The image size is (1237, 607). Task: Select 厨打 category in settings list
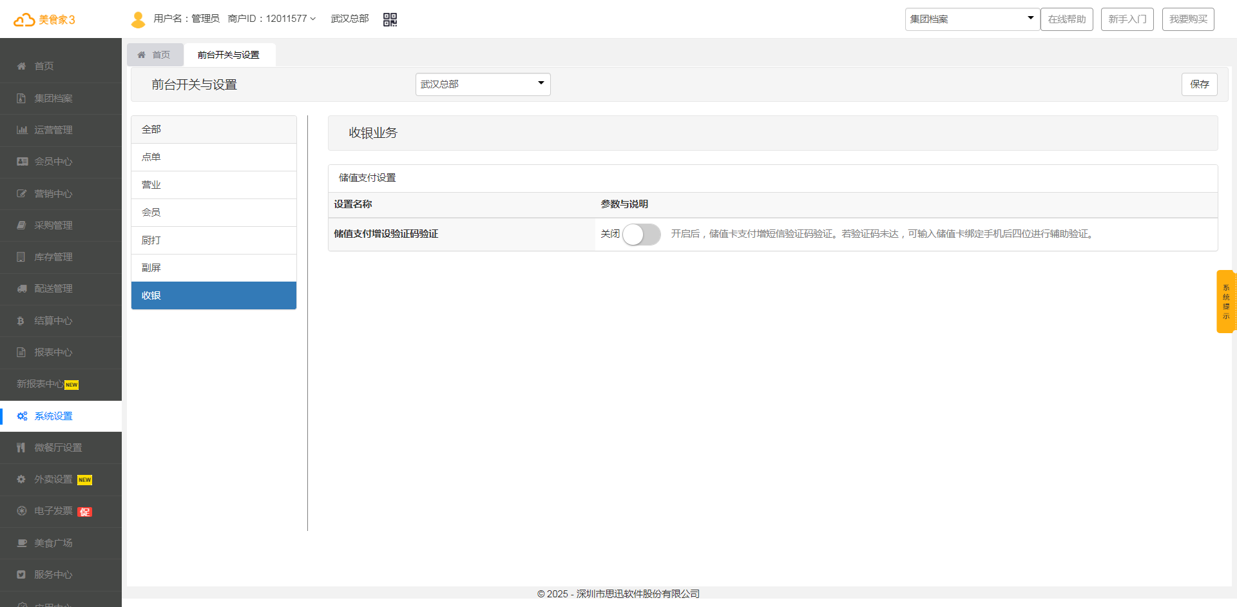point(213,240)
